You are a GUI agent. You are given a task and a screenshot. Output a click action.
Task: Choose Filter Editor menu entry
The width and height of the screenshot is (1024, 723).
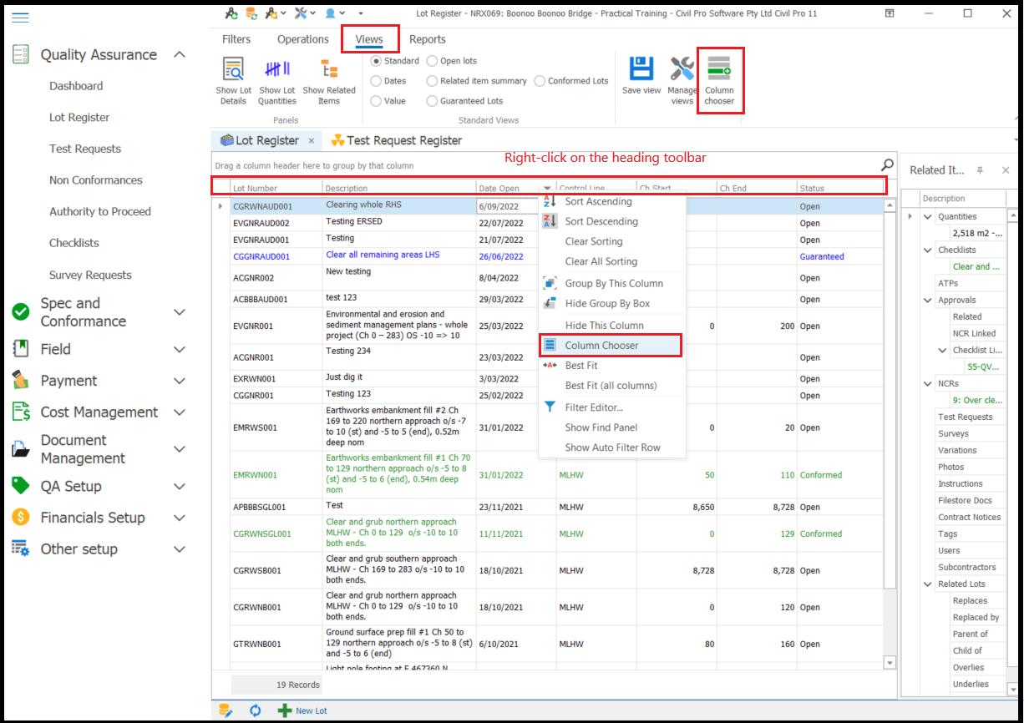pos(612,407)
